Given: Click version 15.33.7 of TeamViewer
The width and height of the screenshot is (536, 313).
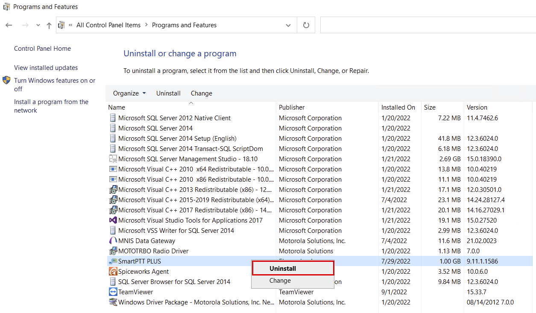Looking at the screenshot, I should click(x=476, y=292).
